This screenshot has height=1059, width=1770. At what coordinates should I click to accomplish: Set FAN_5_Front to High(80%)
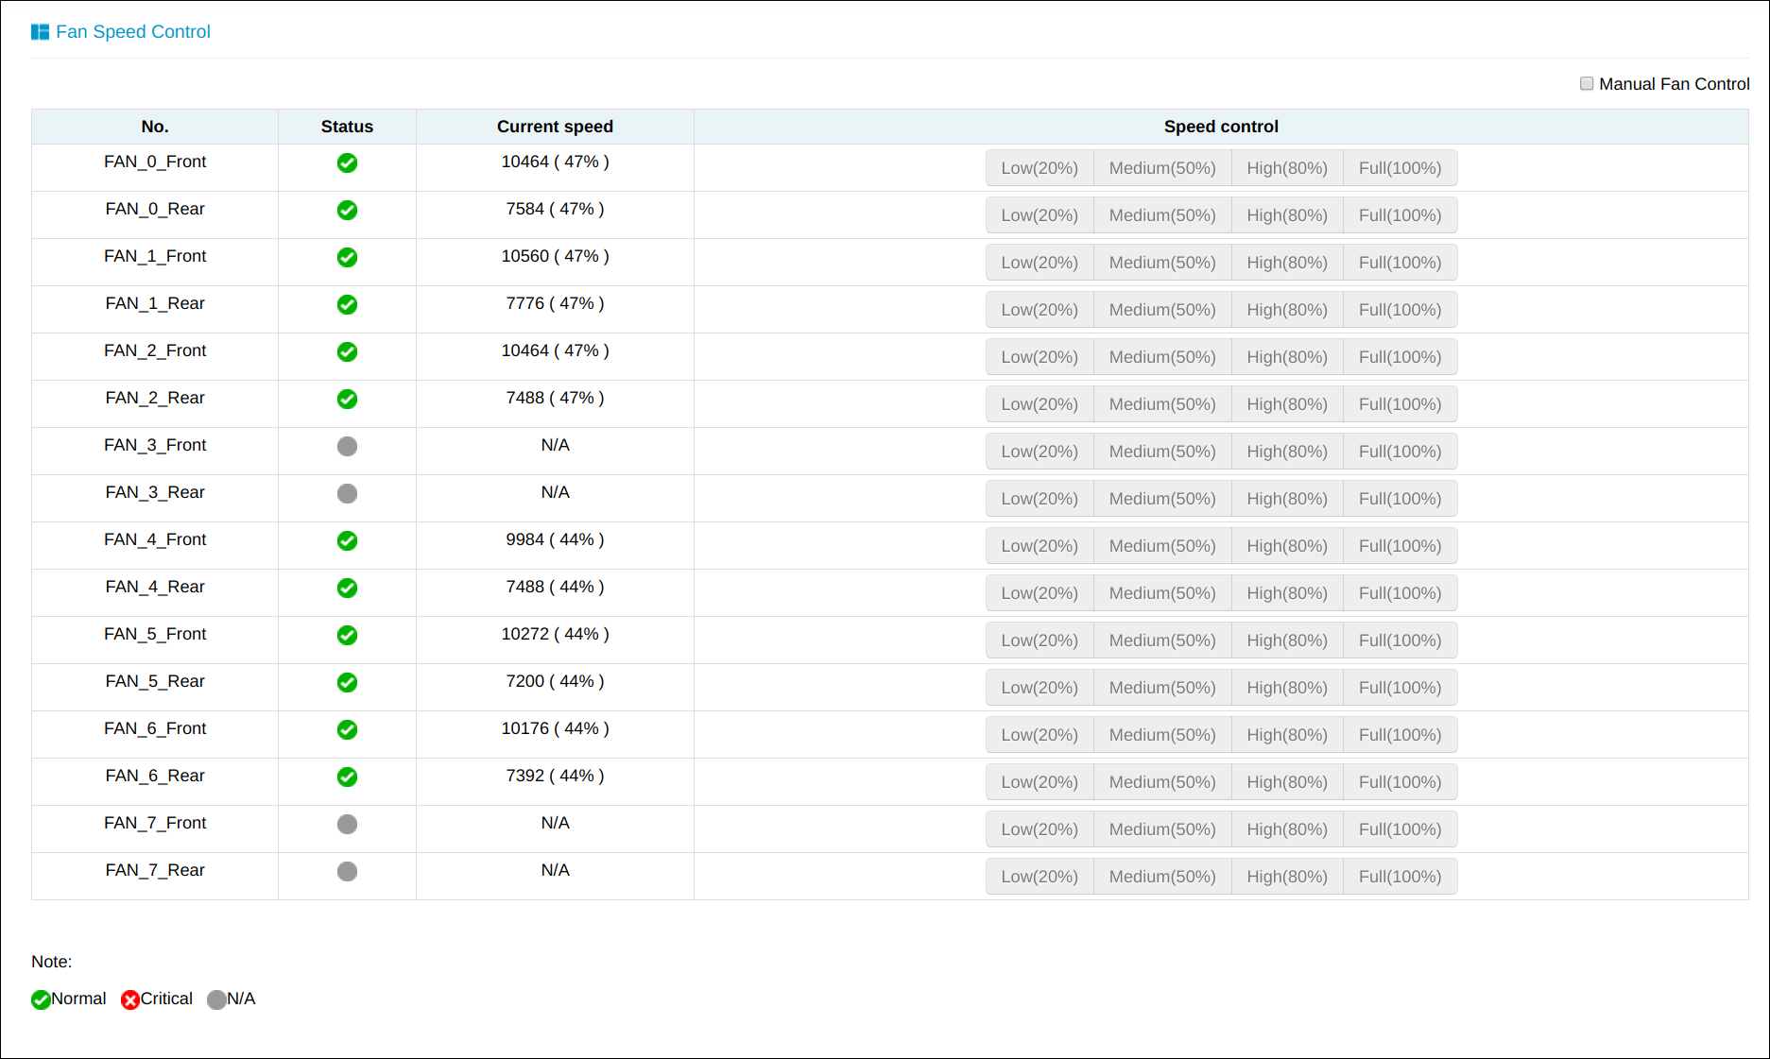coord(1287,641)
